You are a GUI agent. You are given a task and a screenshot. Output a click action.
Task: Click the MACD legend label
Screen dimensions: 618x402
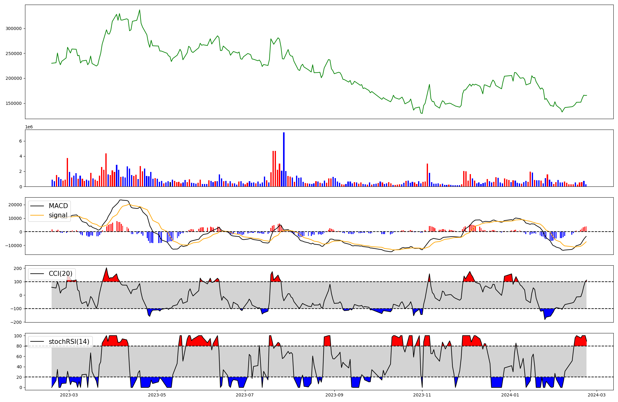coord(58,206)
